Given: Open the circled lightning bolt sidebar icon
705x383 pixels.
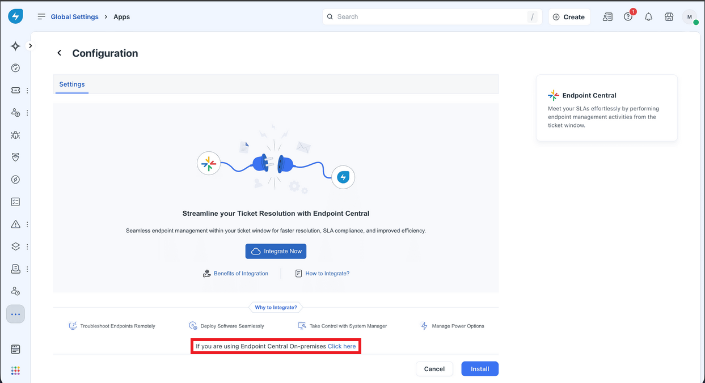Looking at the screenshot, I should [x=15, y=180].
